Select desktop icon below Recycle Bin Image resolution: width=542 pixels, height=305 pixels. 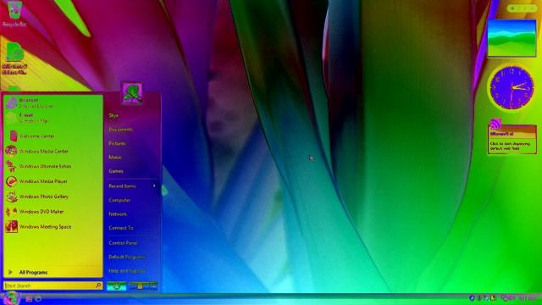coord(14,58)
